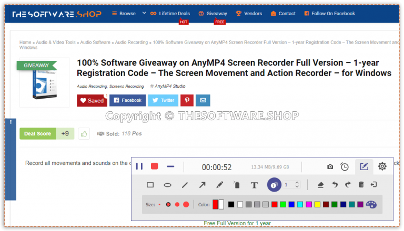Expand the chevron next to Browse
Viewport: 404px width, 231px height.
(144, 13)
